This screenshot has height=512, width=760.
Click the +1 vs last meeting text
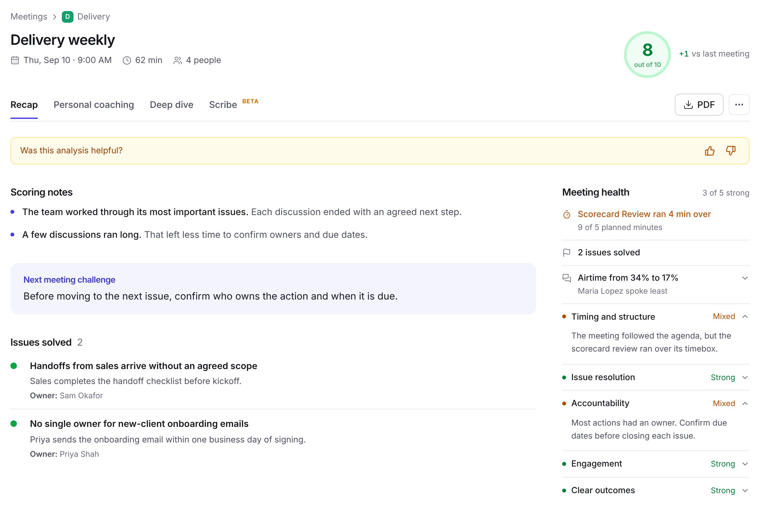(714, 54)
